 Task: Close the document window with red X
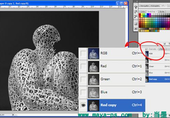coord(126,3)
